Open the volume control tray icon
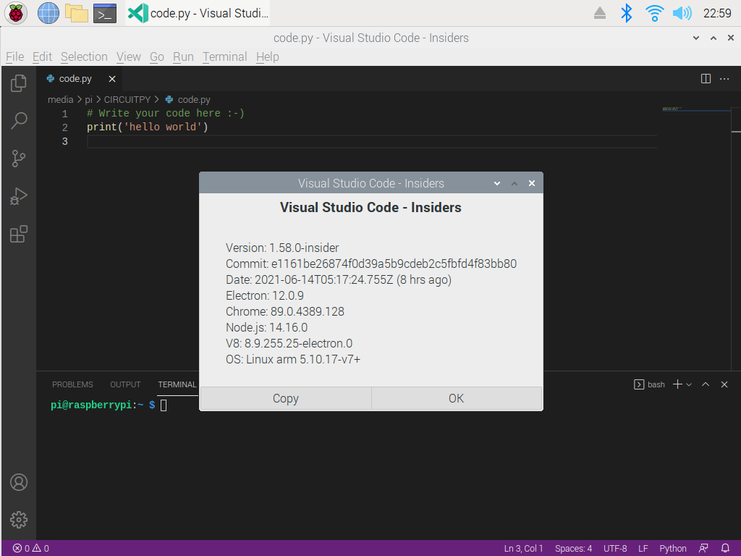Screen dimensions: 741x556 [x=682, y=13]
